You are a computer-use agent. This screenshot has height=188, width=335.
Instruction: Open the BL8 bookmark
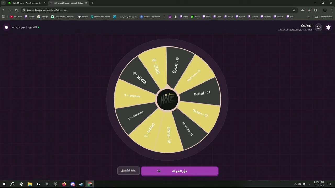[290, 17]
